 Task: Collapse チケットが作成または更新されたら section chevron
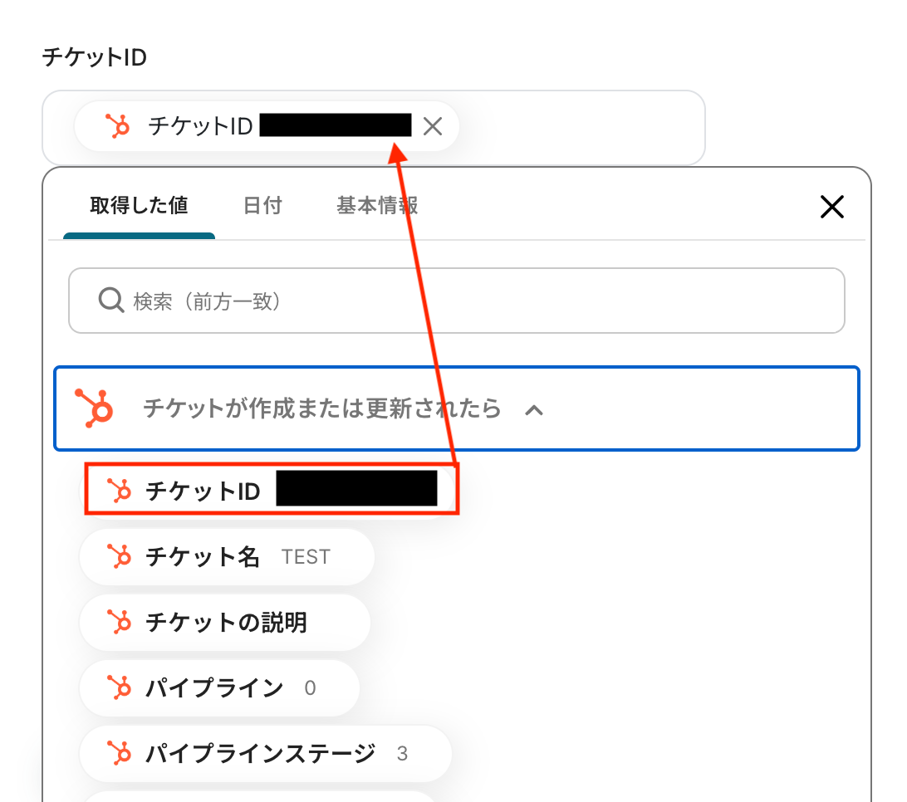pos(534,409)
